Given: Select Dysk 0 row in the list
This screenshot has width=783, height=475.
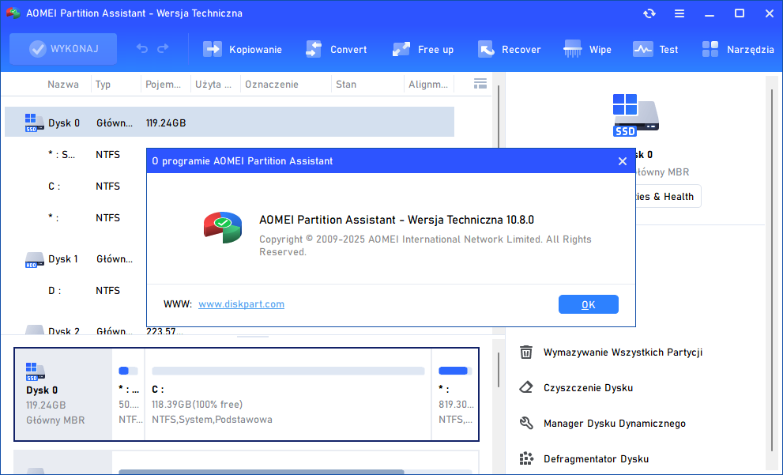Looking at the screenshot, I should (229, 122).
